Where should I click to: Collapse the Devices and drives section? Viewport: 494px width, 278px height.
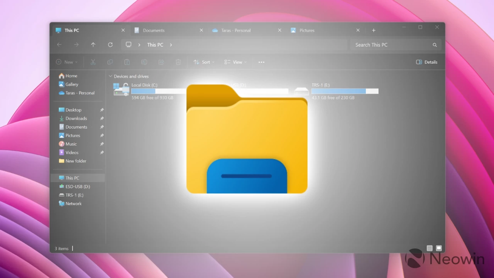[x=111, y=76]
